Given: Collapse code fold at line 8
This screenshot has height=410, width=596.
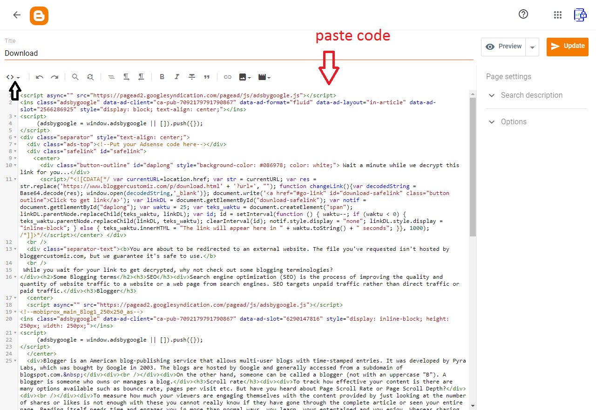Looking at the screenshot, I should [16, 151].
